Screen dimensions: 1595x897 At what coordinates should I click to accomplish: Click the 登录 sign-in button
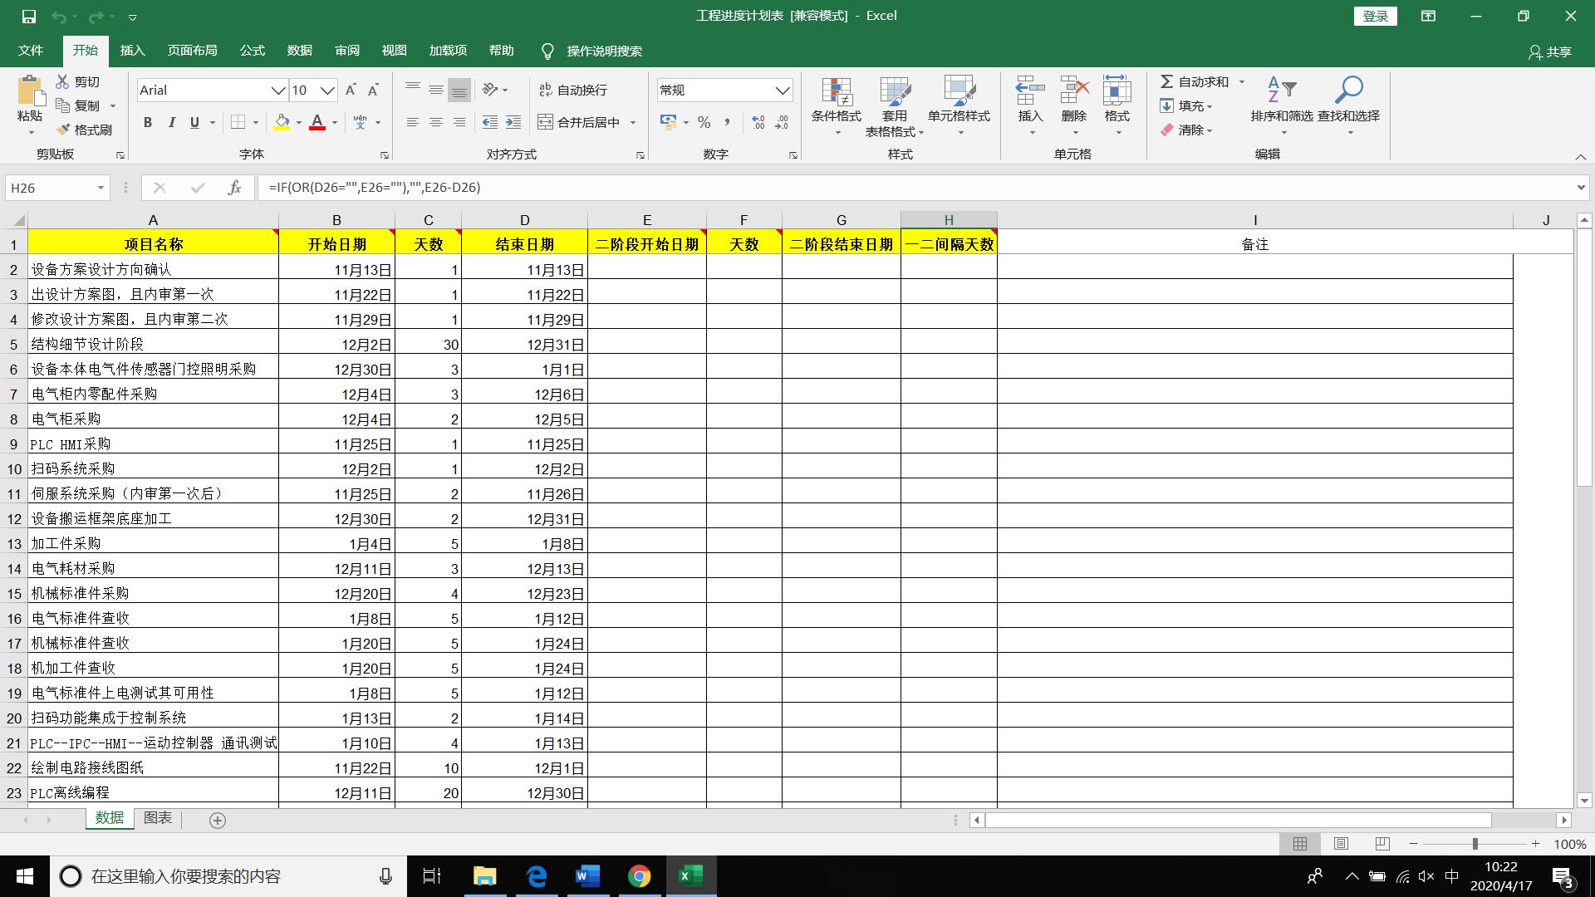tap(1375, 16)
